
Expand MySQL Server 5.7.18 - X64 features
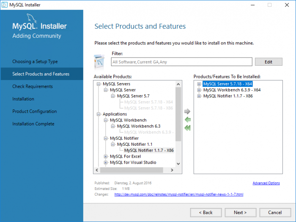coord(199,84)
